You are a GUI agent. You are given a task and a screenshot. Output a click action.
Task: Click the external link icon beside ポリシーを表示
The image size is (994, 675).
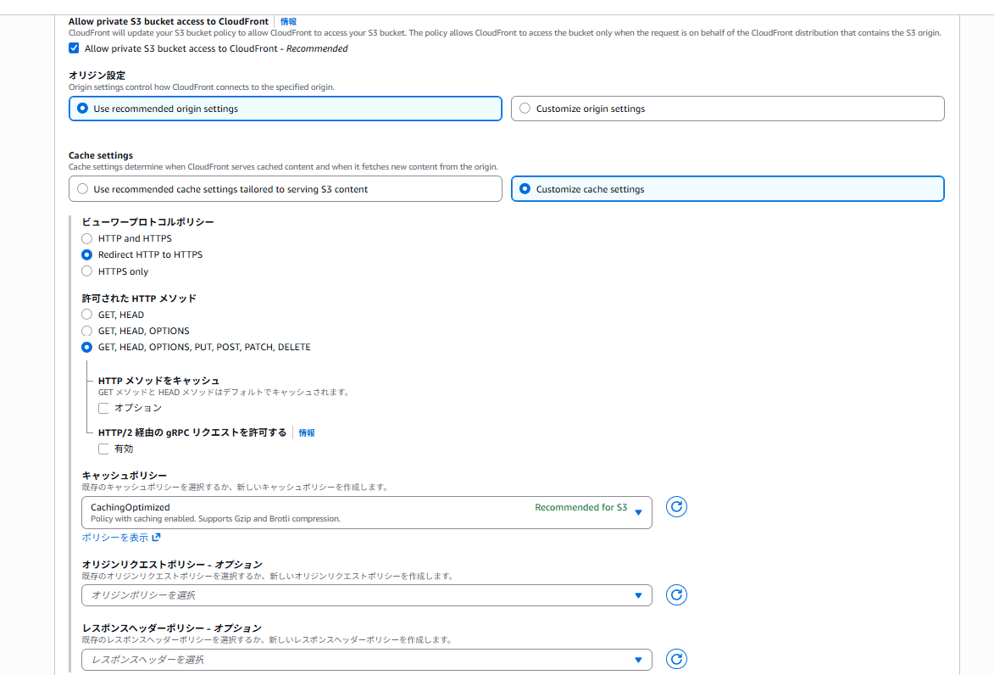156,538
